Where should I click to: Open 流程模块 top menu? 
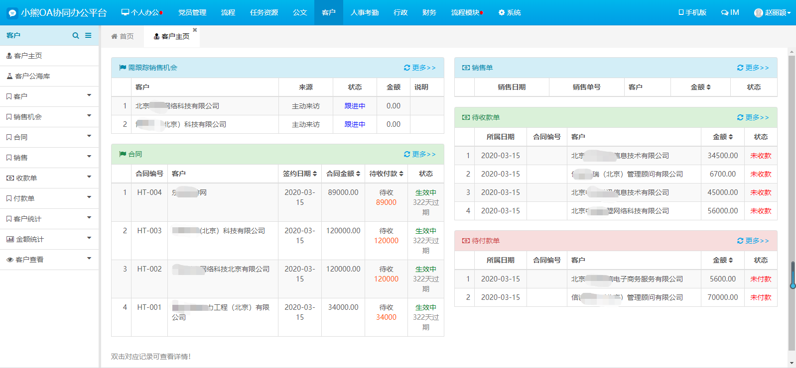pos(467,12)
